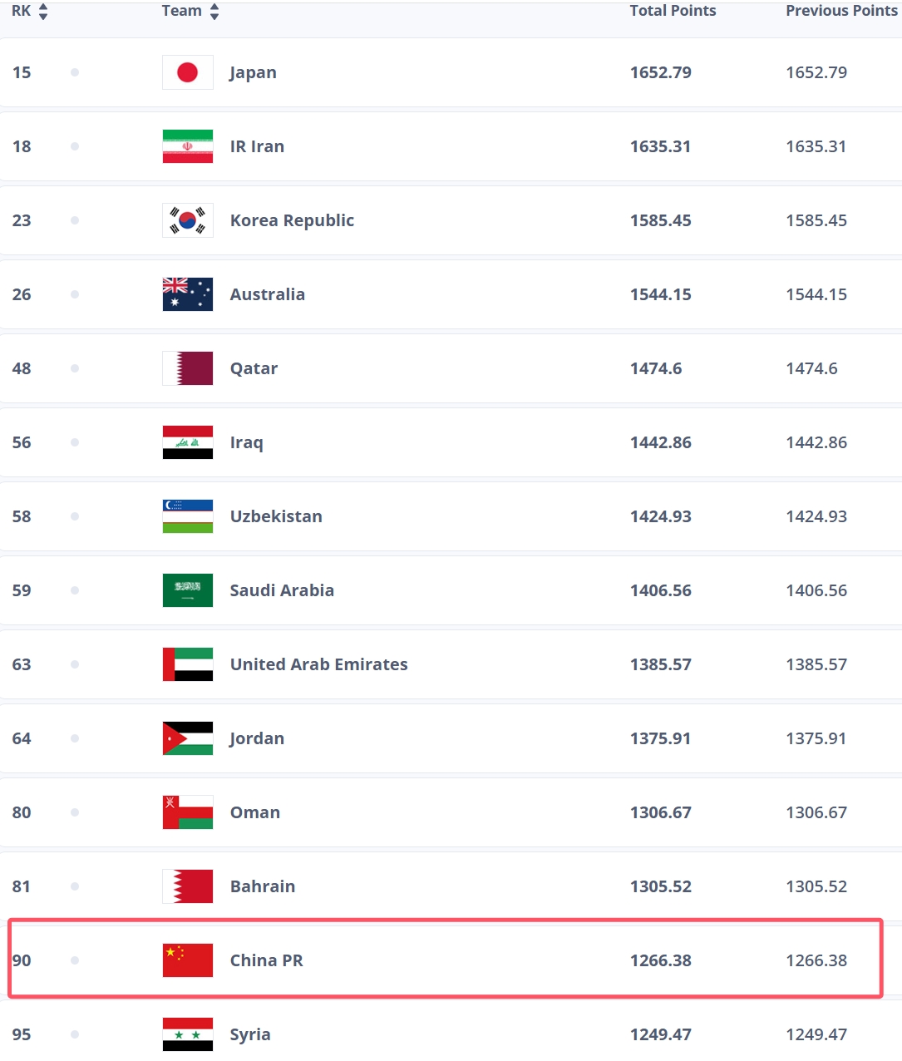The height and width of the screenshot is (1061, 902).
Task: Open the Syria team link
Action: (x=250, y=1034)
